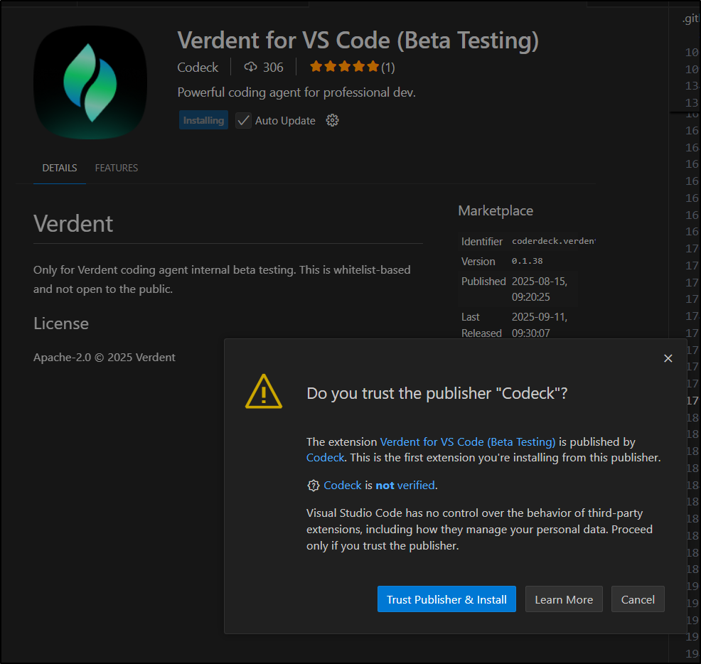Cancel the publisher trust prompt

pyautogui.click(x=638, y=599)
